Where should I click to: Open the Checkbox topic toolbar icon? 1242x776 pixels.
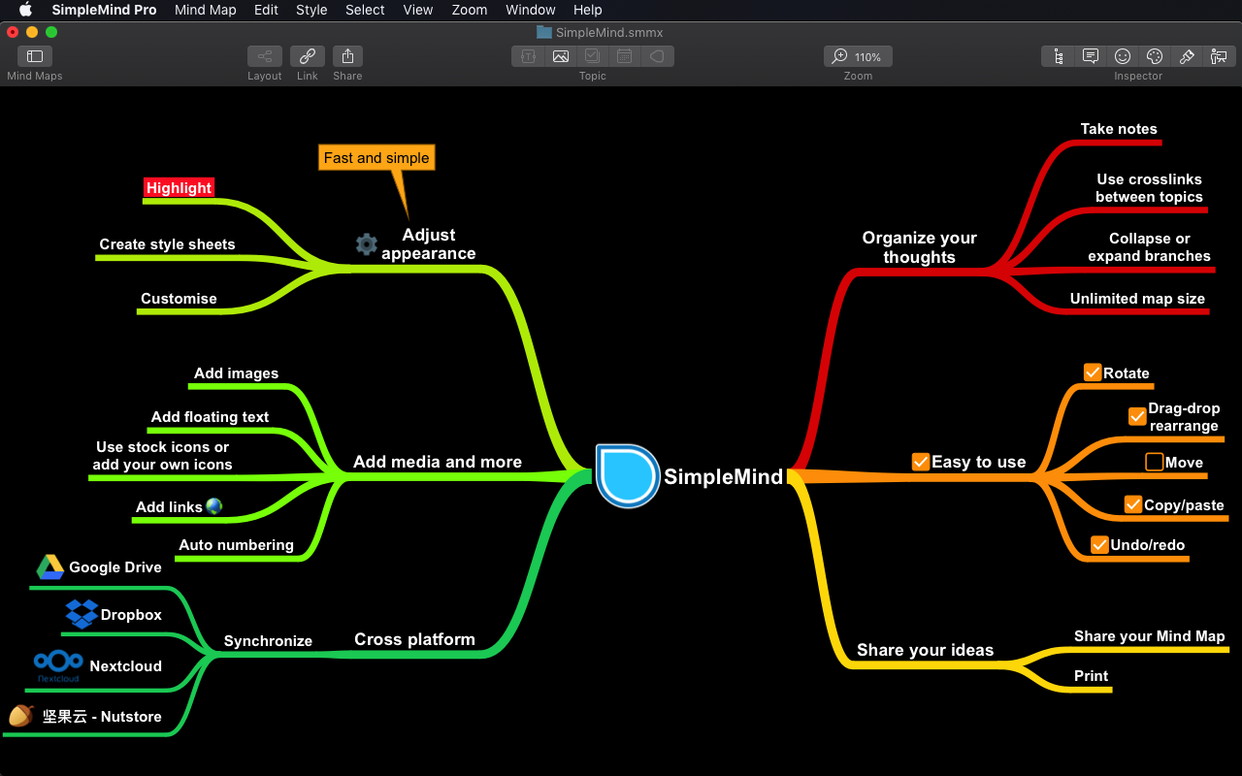pos(592,55)
